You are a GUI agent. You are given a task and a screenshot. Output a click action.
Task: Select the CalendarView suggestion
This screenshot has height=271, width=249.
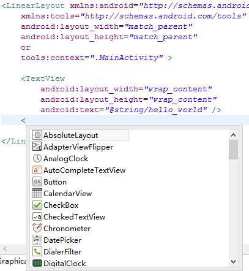coord(68,194)
